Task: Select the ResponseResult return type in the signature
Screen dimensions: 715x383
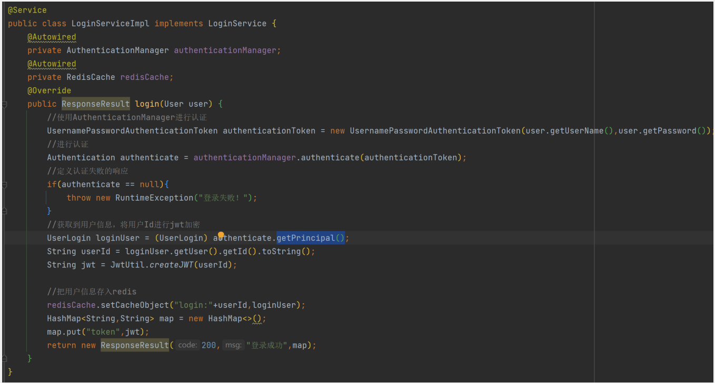Action: coord(95,103)
